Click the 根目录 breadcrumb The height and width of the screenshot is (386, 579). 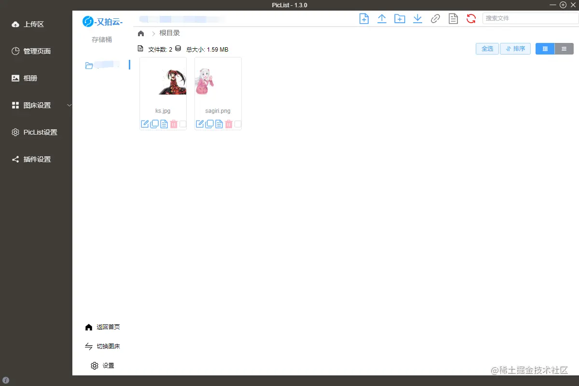[169, 33]
